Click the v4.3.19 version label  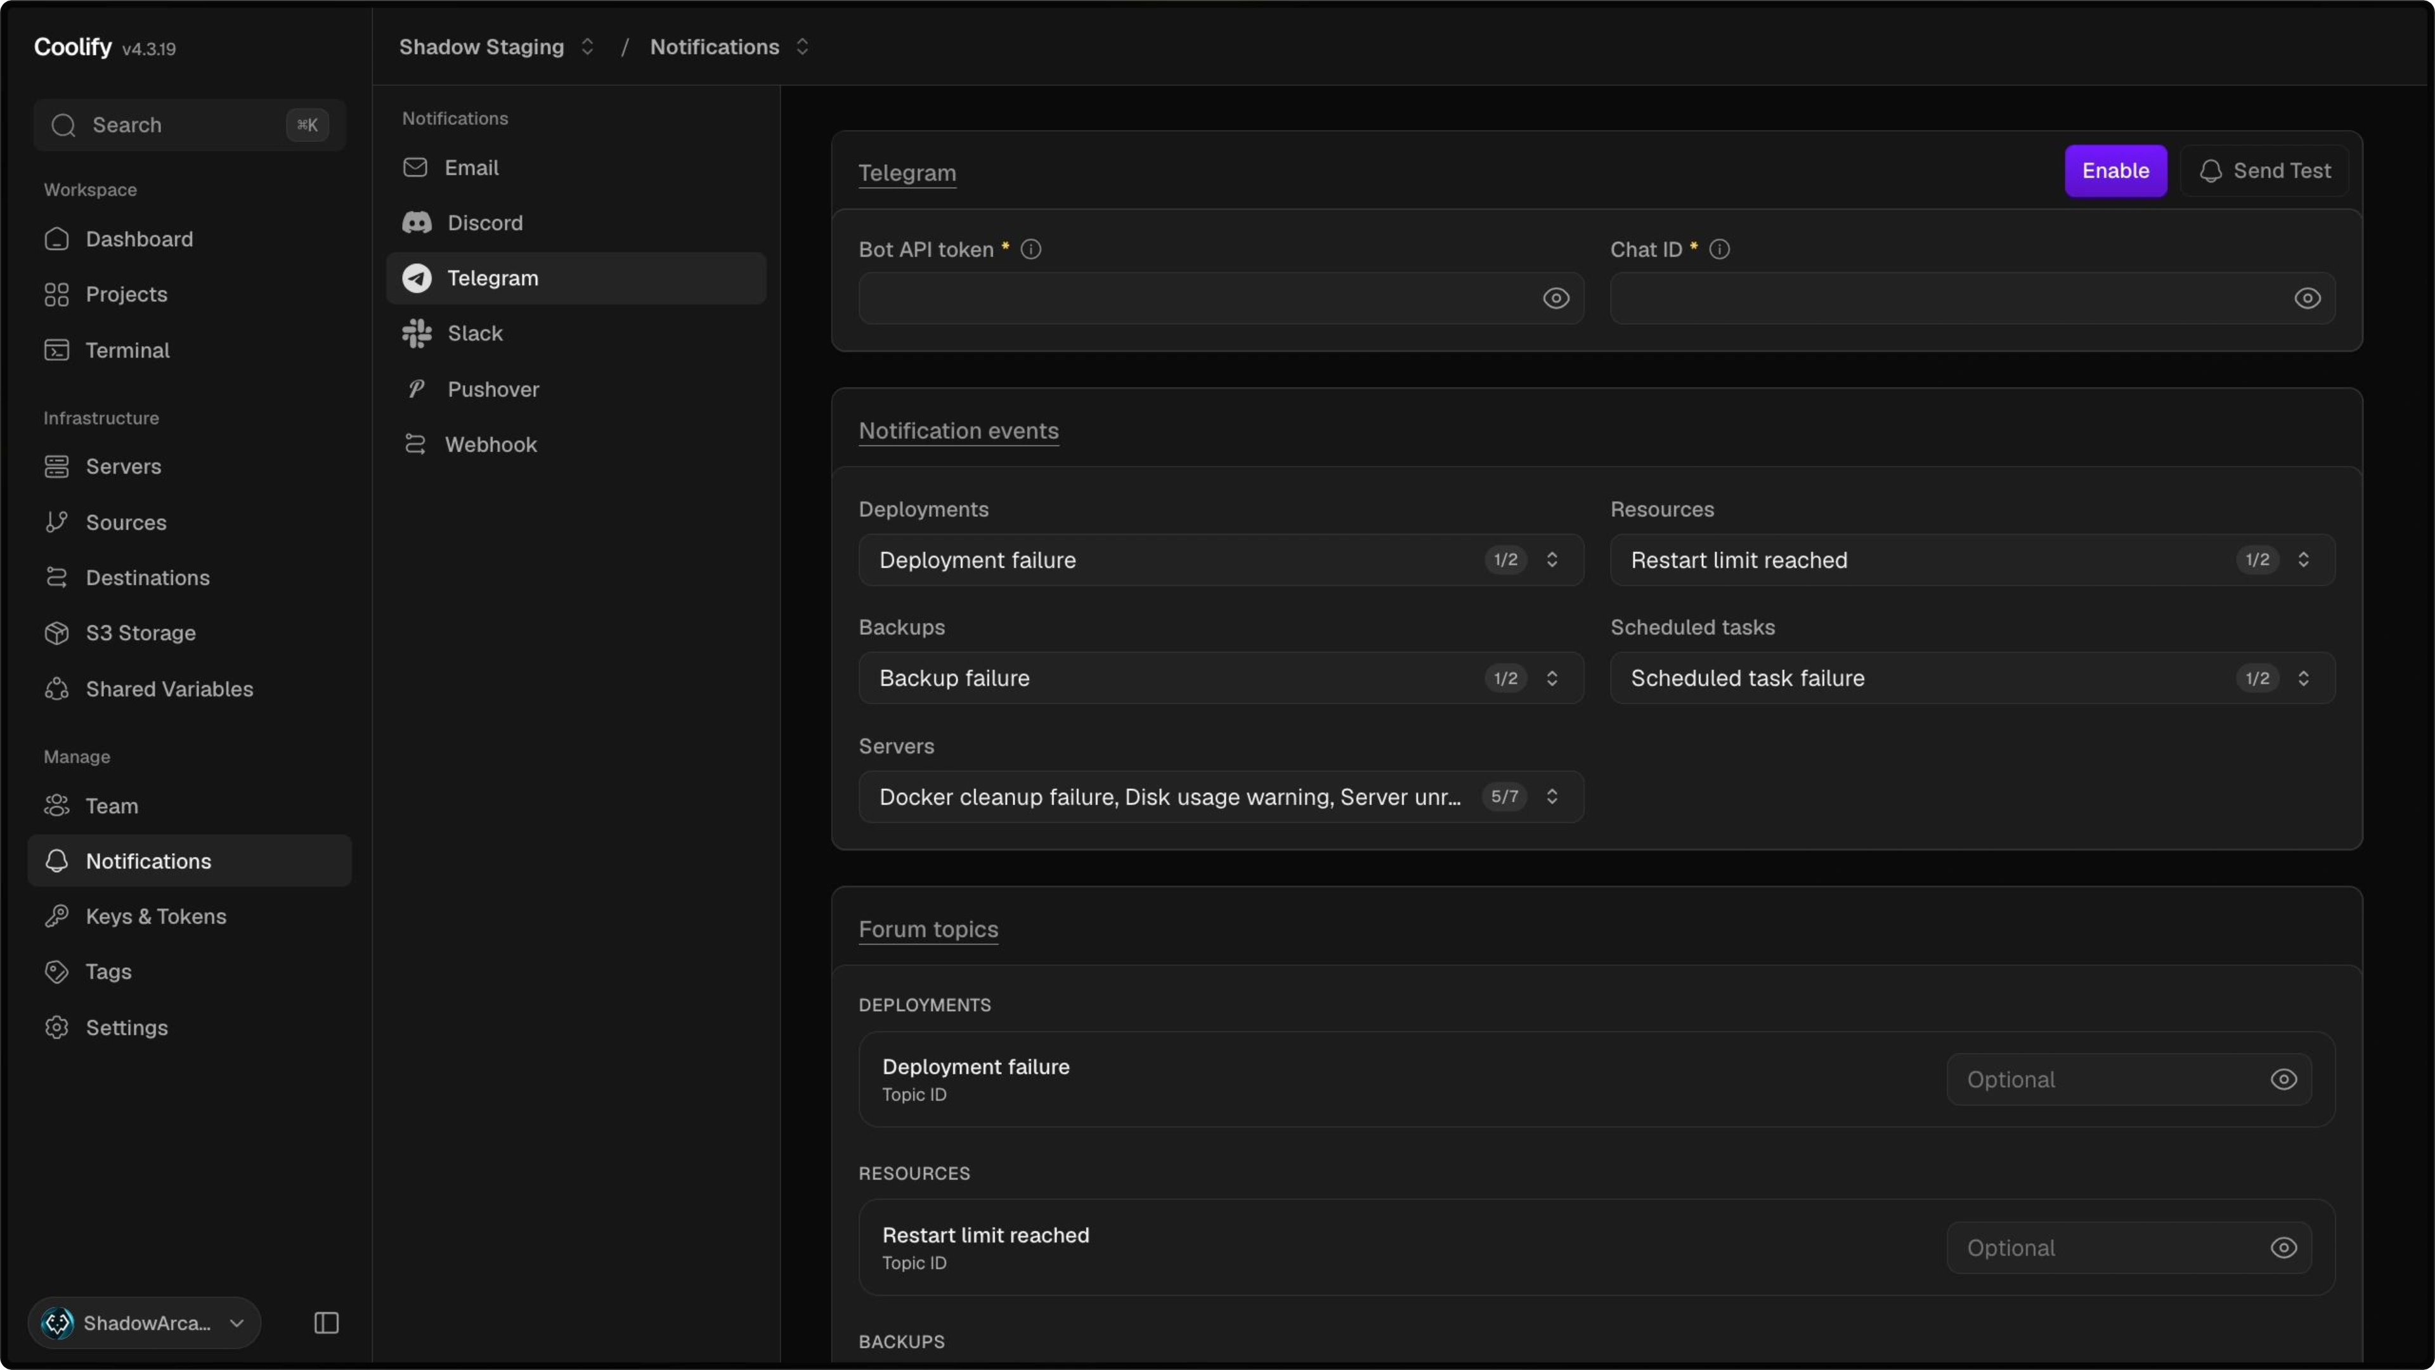(150, 49)
